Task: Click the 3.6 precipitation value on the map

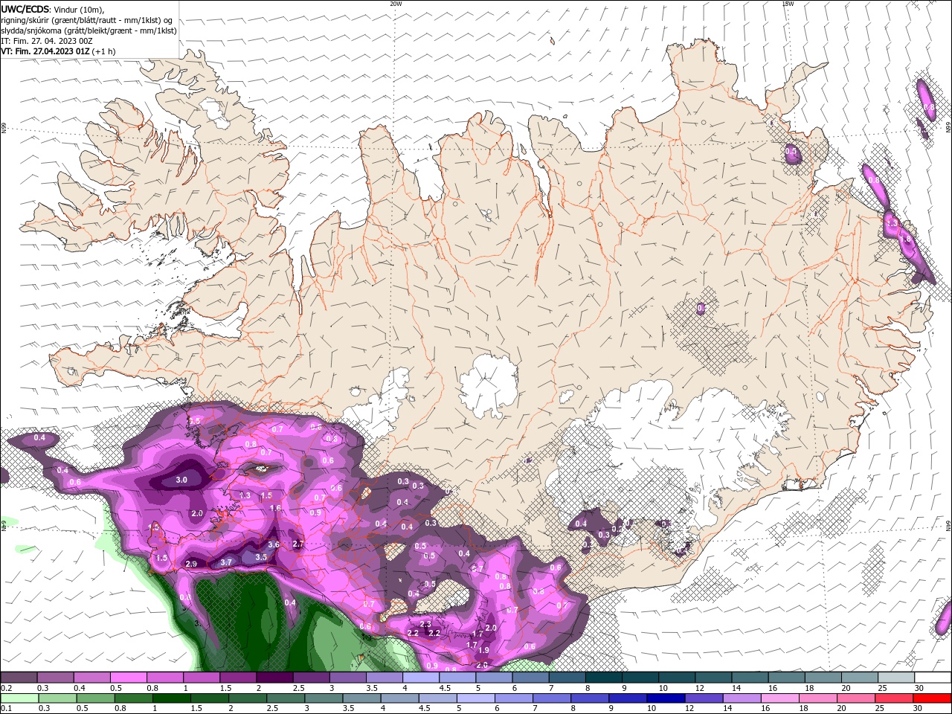Action: click(274, 545)
